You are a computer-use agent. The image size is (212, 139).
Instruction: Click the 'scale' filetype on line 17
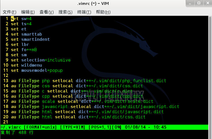coord(48,101)
